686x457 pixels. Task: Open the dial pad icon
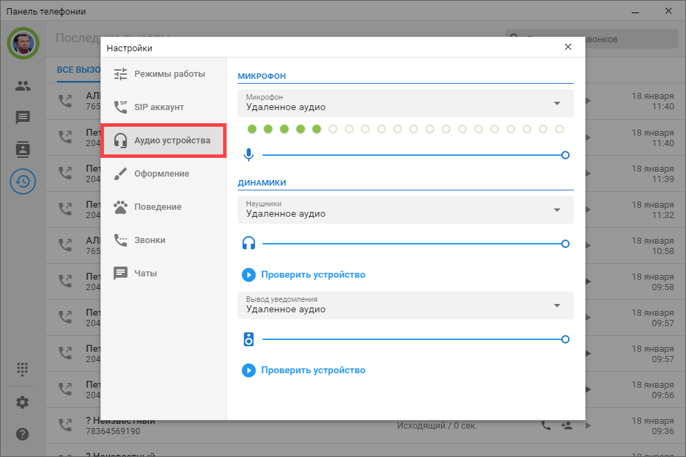(23, 369)
